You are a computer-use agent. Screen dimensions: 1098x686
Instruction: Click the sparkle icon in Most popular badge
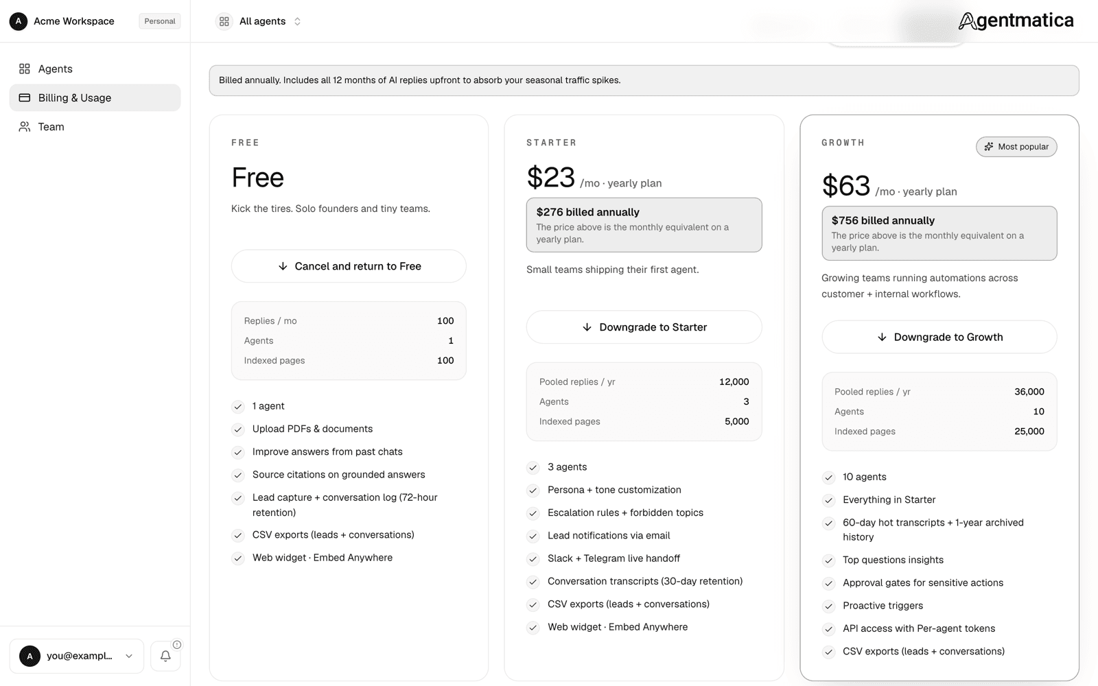click(989, 147)
